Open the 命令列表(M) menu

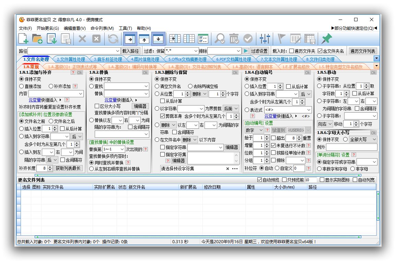point(102,28)
